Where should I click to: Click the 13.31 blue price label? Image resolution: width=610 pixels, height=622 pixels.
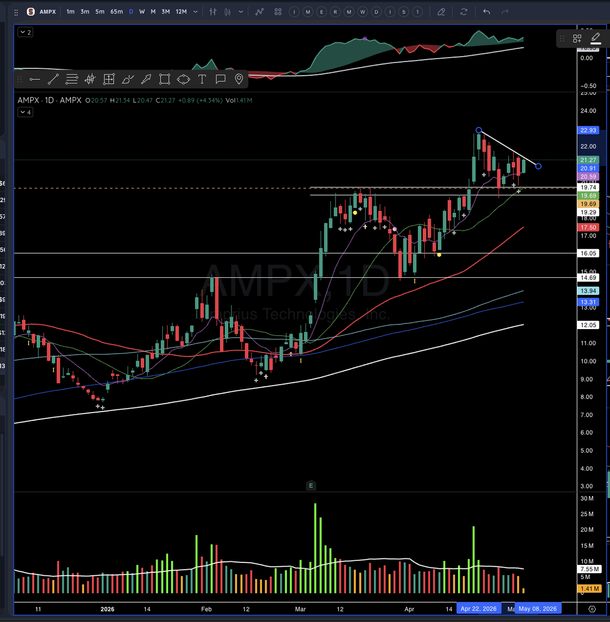pyautogui.click(x=588, y=302)
